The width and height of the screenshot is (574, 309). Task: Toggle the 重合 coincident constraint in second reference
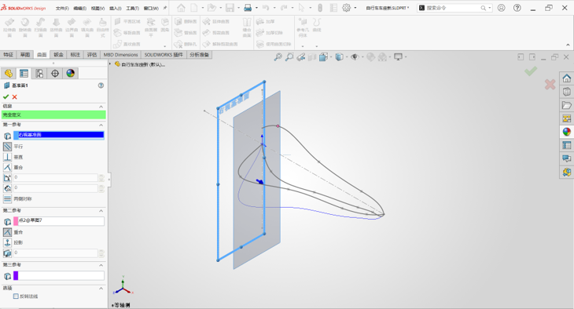pos(7,232)
